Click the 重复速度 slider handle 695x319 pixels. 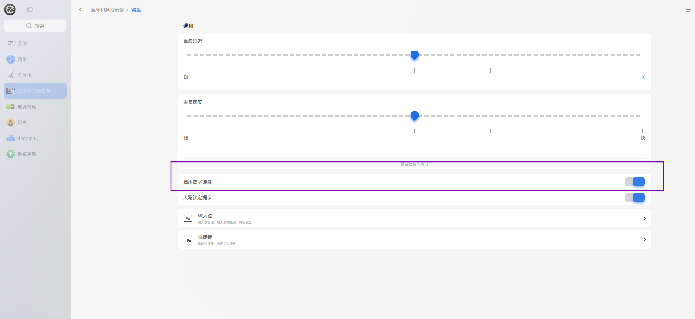pyautogui.click(x=415, y=116)
